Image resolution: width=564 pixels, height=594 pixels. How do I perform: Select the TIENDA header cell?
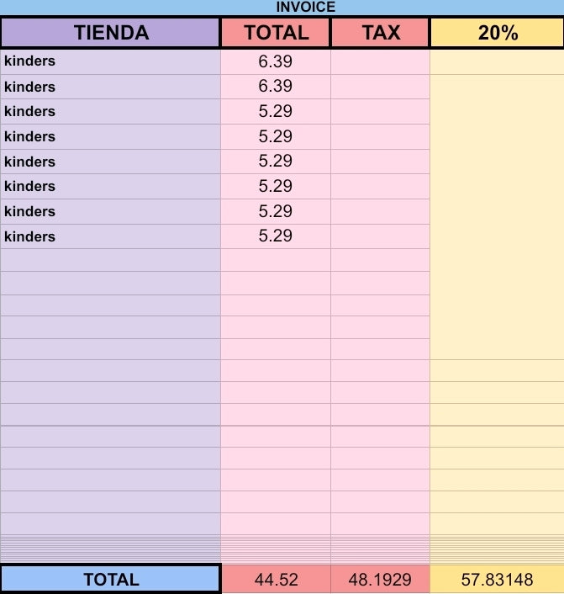coord(110,33)
